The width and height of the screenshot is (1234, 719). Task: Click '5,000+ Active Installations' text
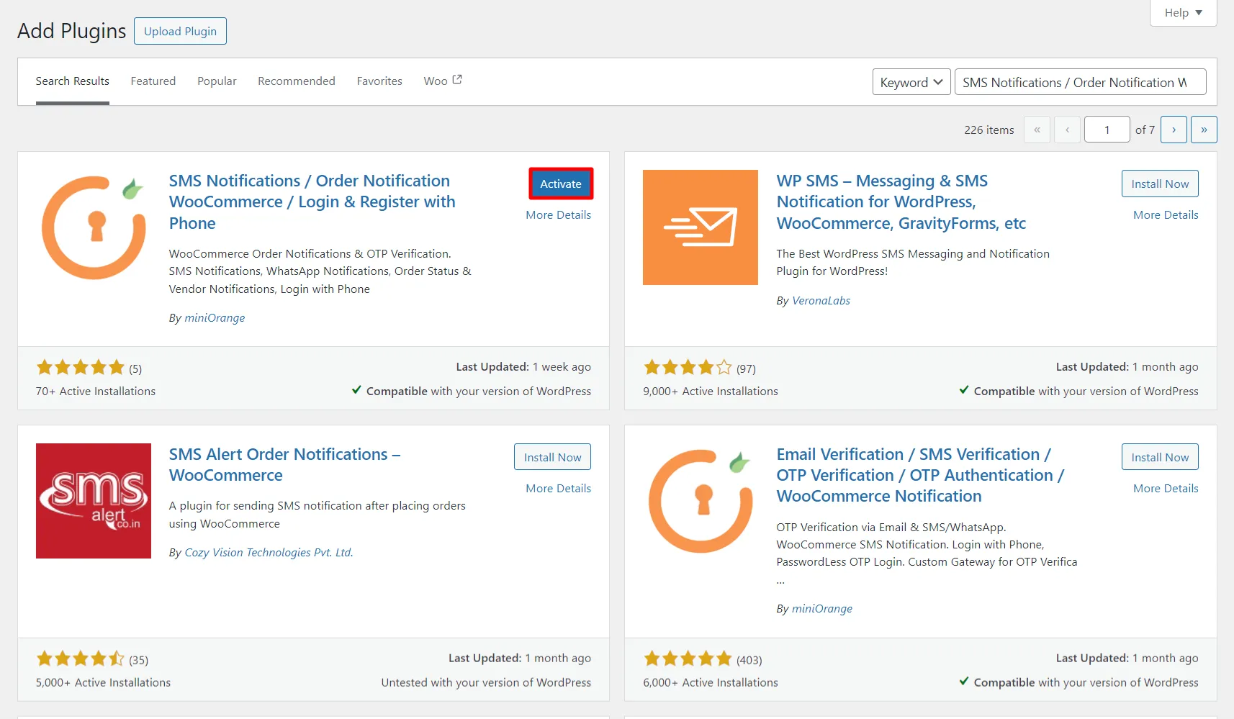(103, 682)
